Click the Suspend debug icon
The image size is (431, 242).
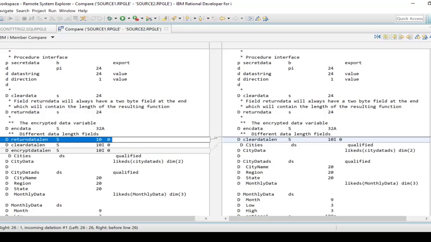[x=17, y=18]
